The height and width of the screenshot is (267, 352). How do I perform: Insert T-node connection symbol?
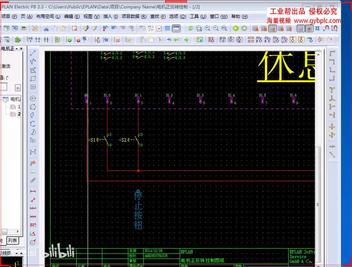click(332, 90)
